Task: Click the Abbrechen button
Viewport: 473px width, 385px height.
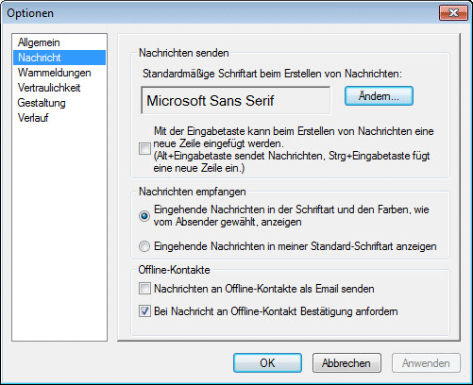Action: point(346,363)
